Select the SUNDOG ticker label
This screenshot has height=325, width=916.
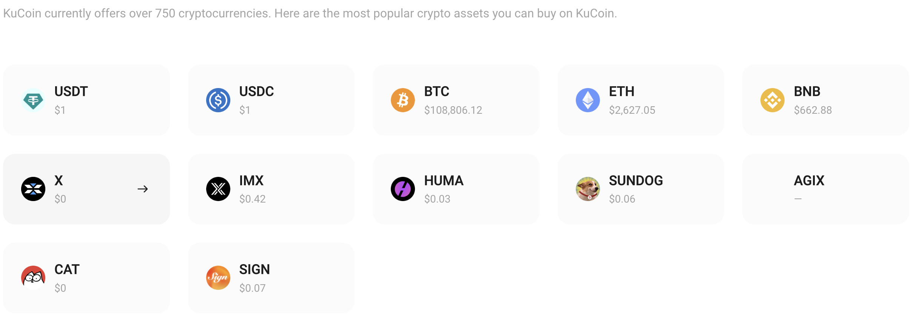(x=636, y=181)
